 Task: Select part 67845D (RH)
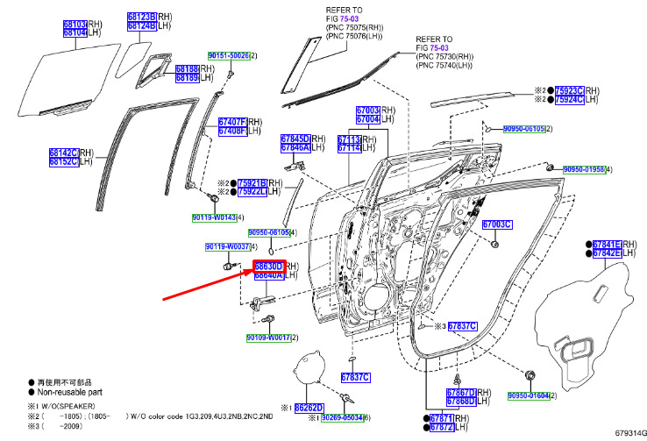[x=295, y=139]
